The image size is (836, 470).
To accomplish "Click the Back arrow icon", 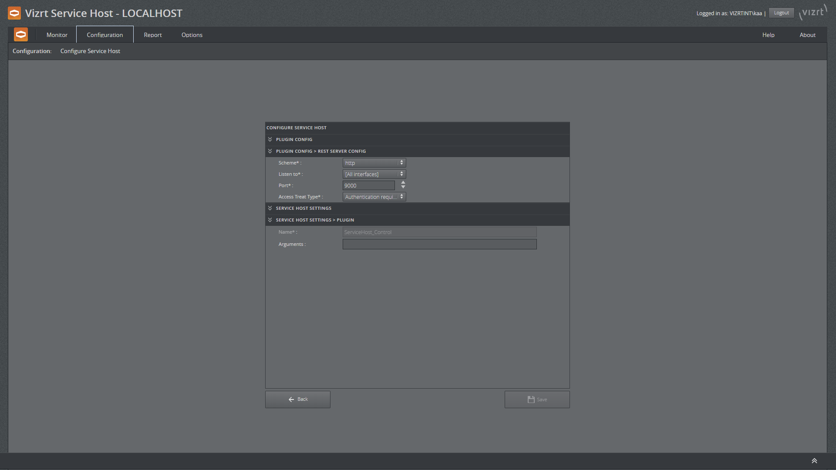I will tap(291, 399).
